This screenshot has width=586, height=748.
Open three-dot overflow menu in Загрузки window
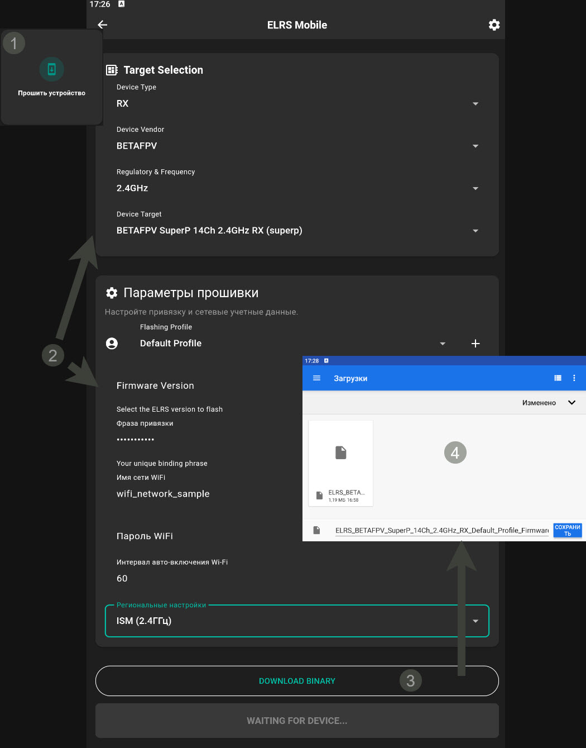(x=574, y=378)
